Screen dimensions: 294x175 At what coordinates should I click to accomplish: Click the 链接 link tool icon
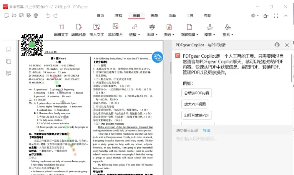(135, 27)
